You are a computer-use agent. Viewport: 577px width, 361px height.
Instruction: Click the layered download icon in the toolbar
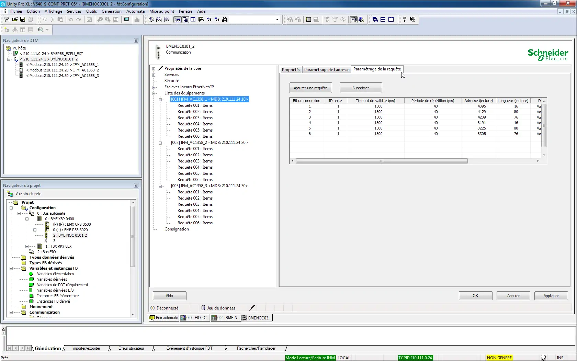[151, 20]
